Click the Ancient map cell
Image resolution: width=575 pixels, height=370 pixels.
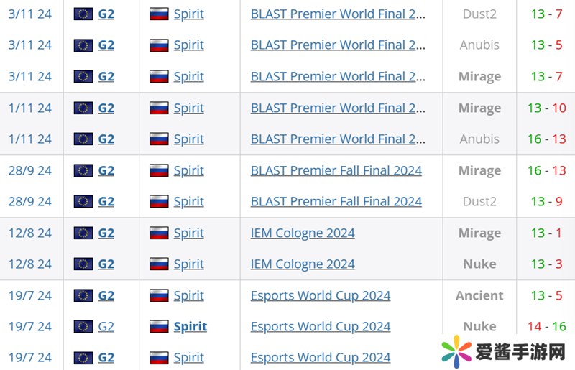tap(479, 295)
